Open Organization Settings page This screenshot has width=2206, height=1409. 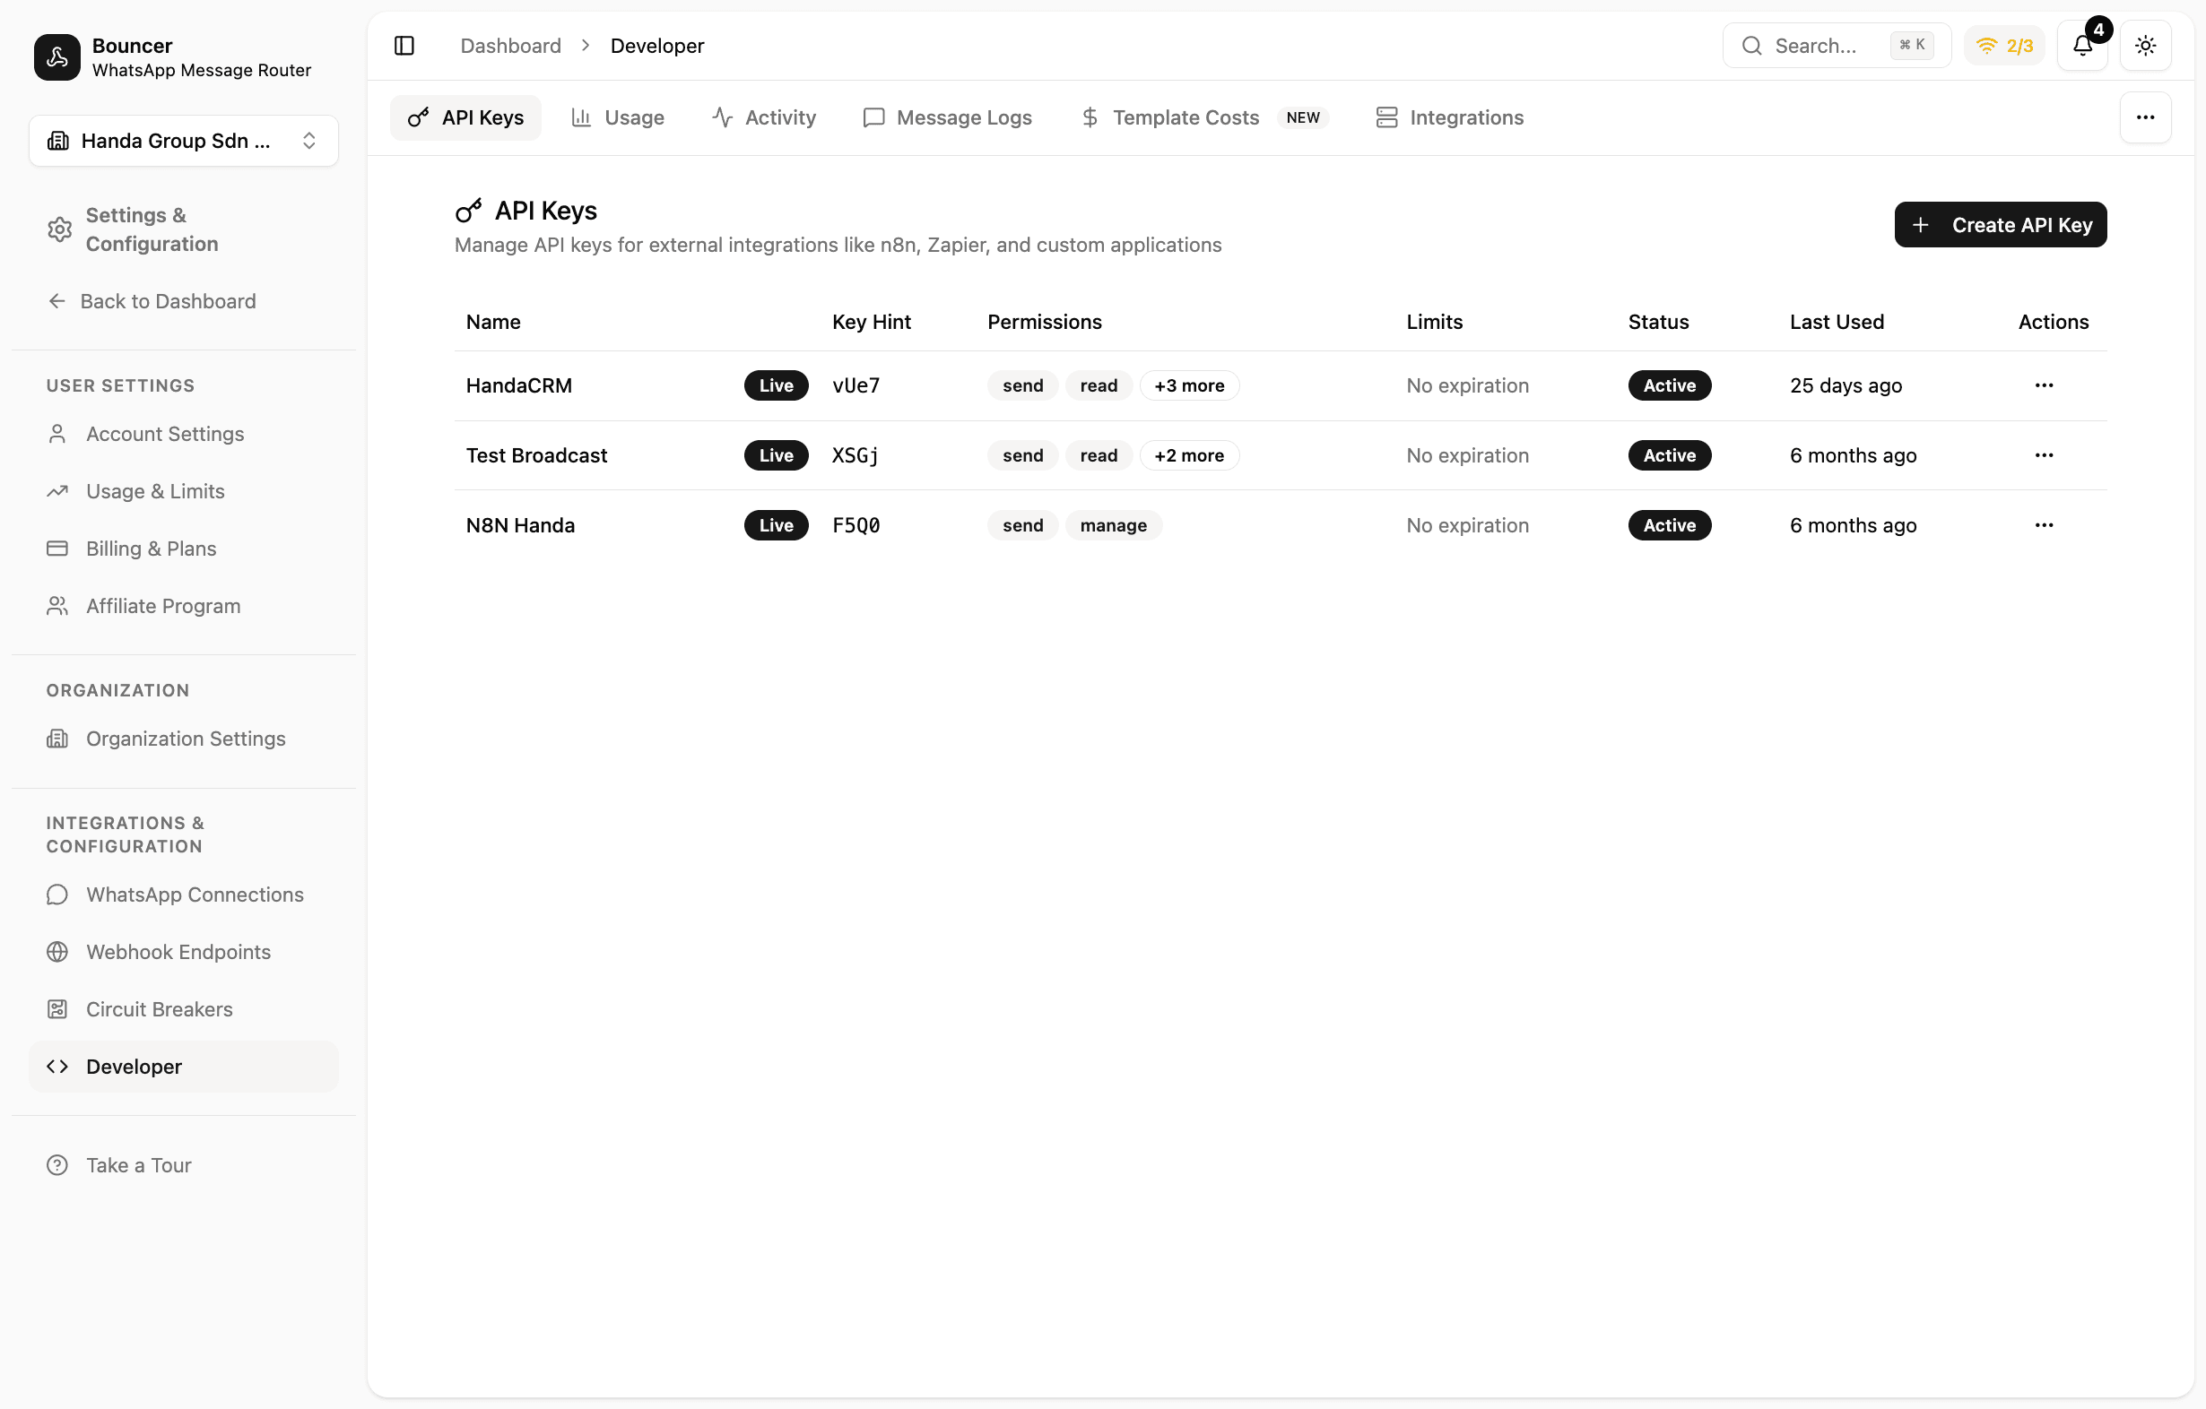[x=183, y=739]
